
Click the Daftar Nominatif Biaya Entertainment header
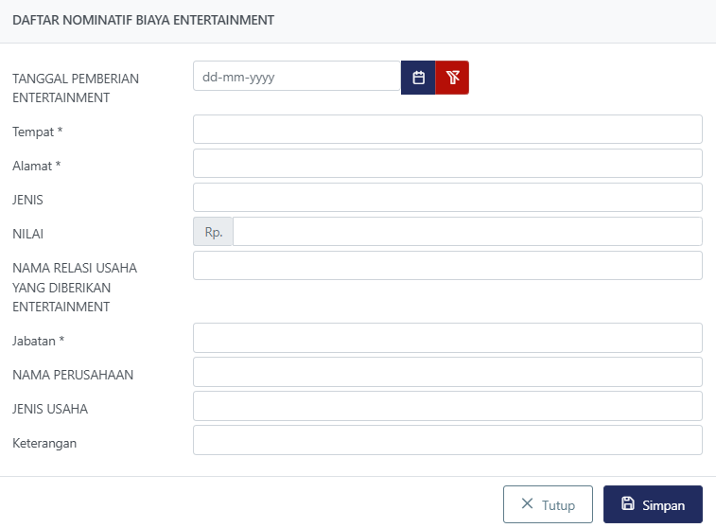144,20
